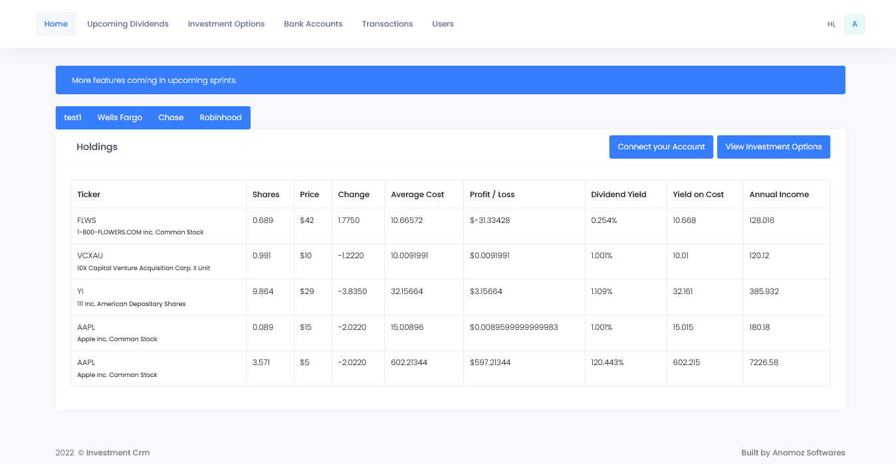
Task: Select the Robinhood account tab
Action: point(221,117)
